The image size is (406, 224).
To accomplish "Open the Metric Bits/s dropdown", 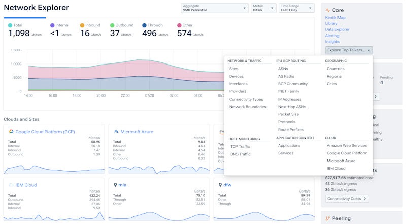I will click(x=263, y=8).
